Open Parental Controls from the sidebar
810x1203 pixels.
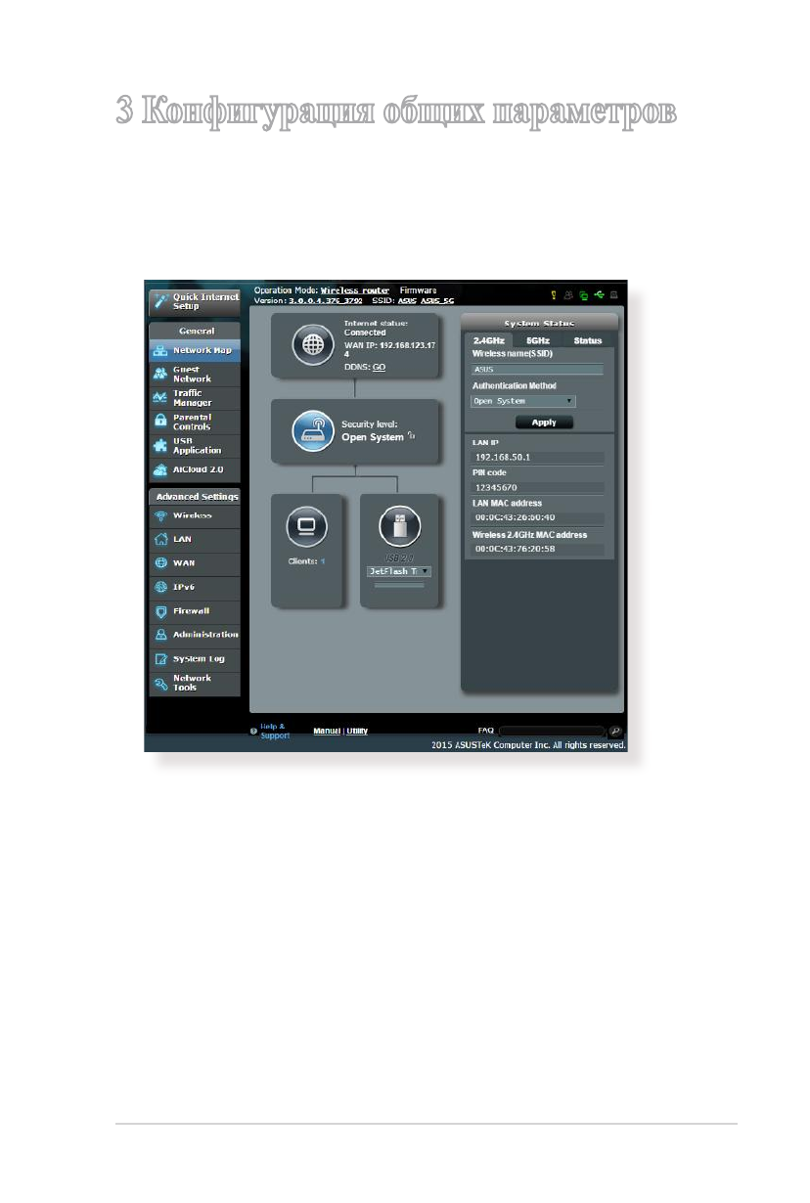coord(194,422)
